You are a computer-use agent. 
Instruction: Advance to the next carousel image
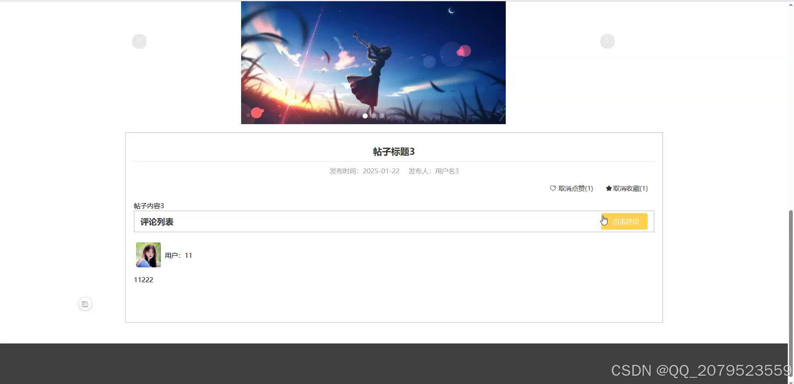607,41
